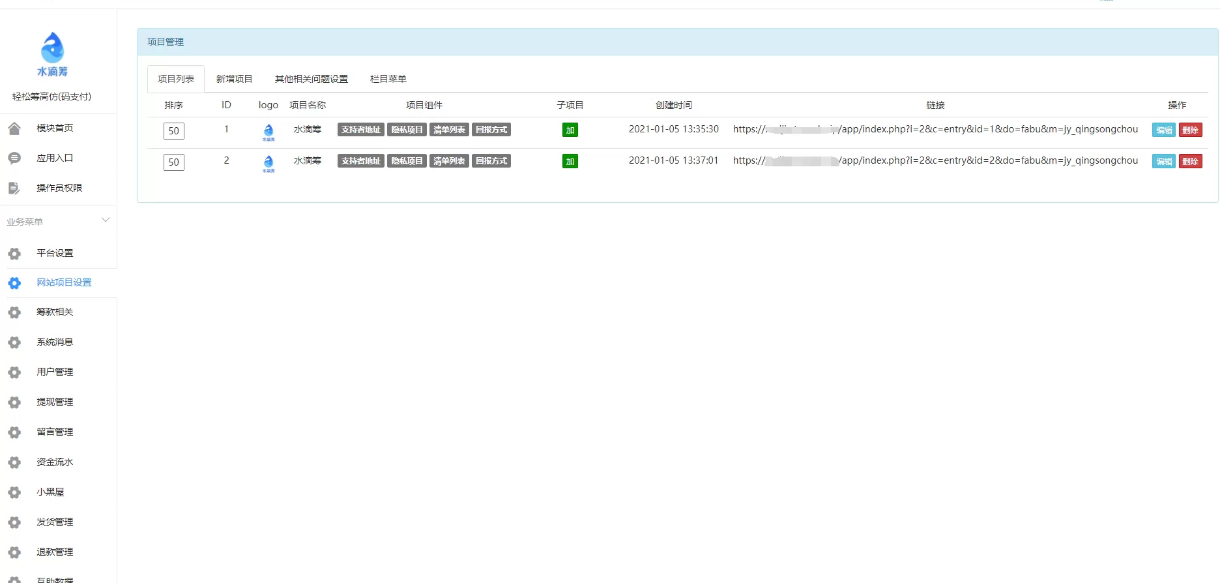The height and width of the screenshot is (583, 1220).
Task: Click the 应用入口 chat bubble icon
Action: [14, 158]
